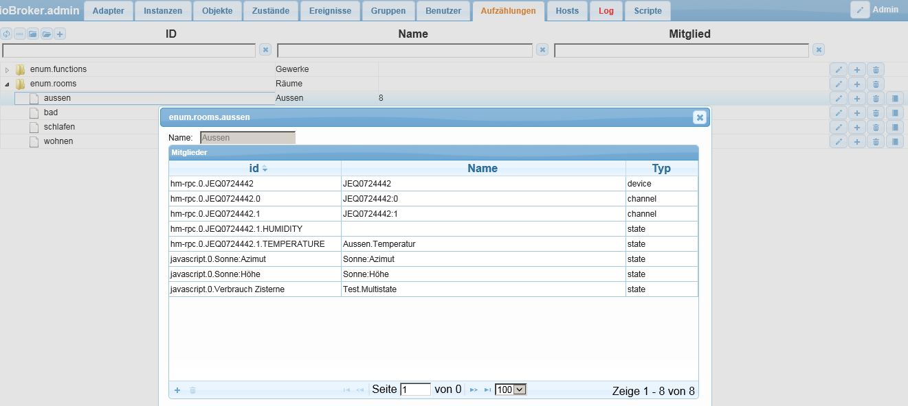Switch to the Instanzen tab

pyautogui.click(x=163, y=10)
